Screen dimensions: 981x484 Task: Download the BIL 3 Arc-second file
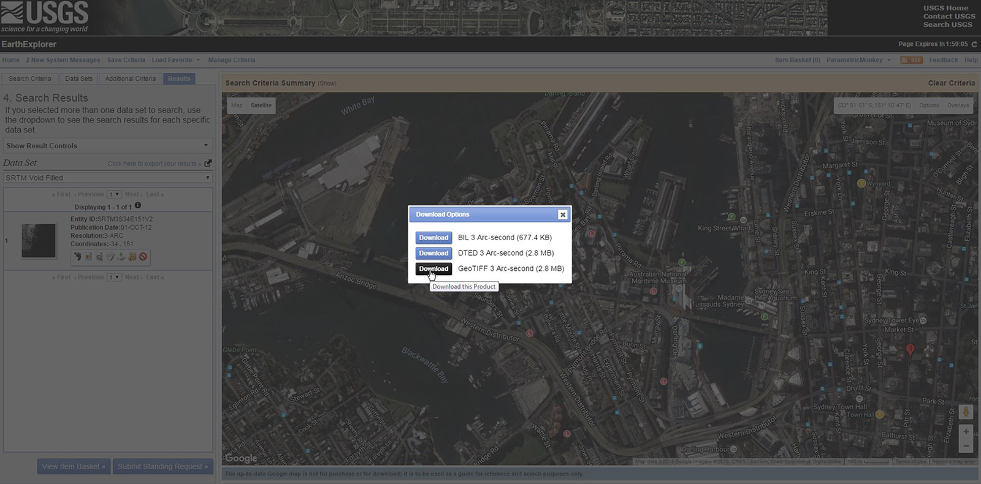coord(433,238)
